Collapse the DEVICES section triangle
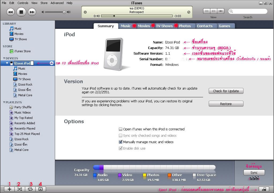This screenshot has height=193, width=274. tap(4, 58)
